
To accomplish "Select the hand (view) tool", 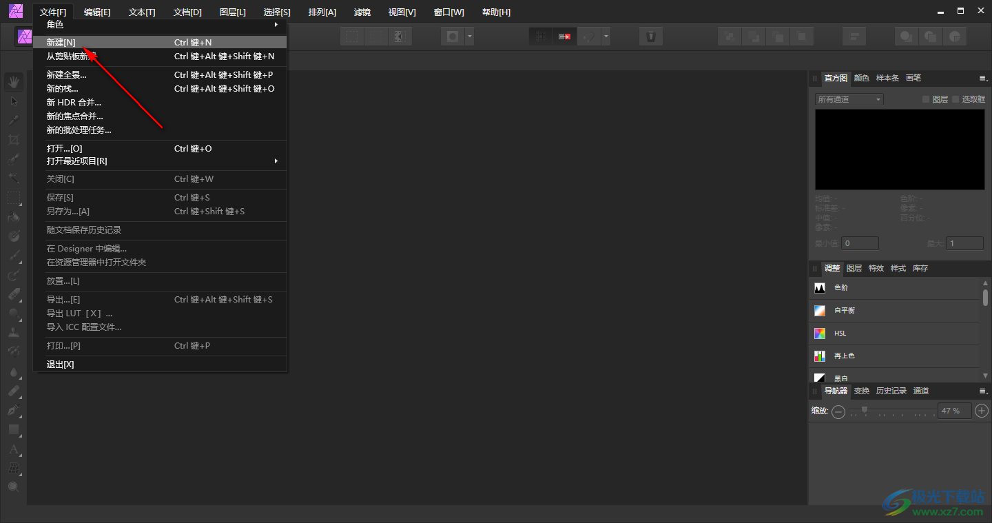I will (x=14, y=82).
